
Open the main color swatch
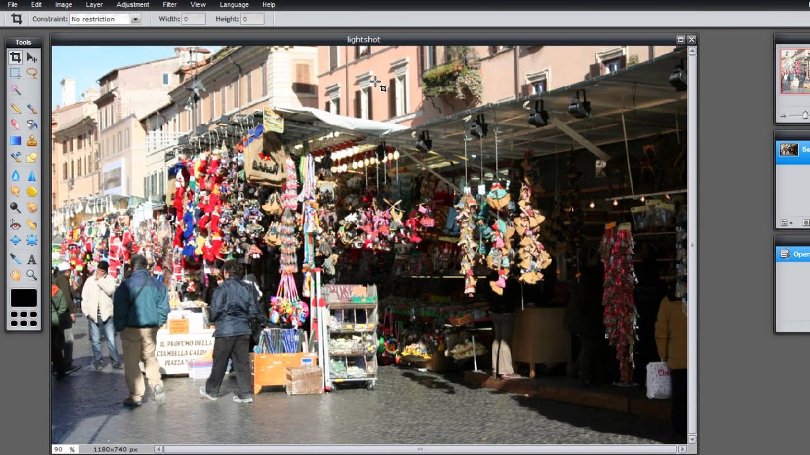(23, 298)
